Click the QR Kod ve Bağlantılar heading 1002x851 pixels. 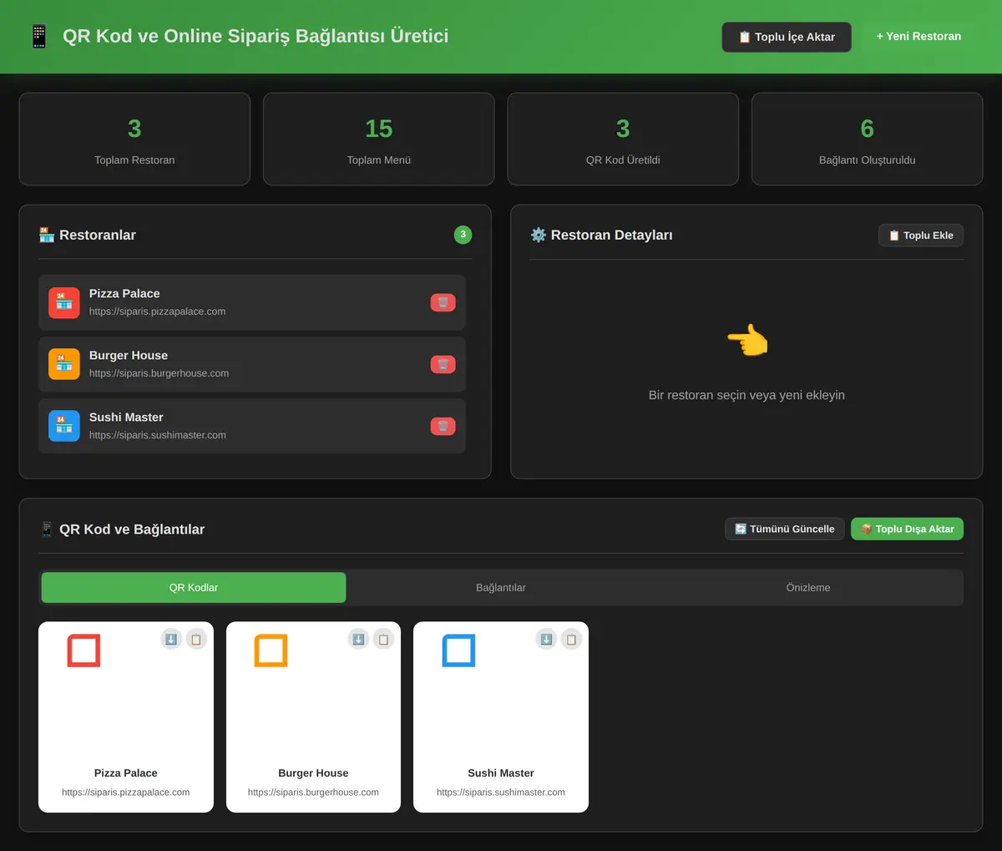(x=122, y=529)
